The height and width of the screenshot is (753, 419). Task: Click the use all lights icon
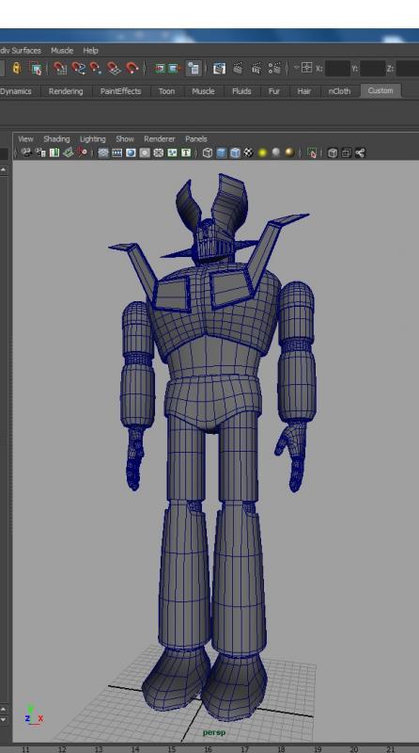[262, 152]
